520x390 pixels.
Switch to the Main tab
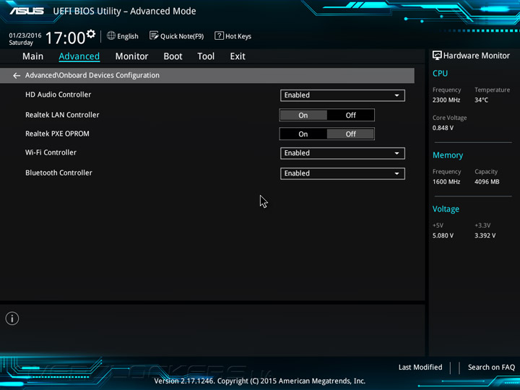pyautogui.click(x=32, y=56)
